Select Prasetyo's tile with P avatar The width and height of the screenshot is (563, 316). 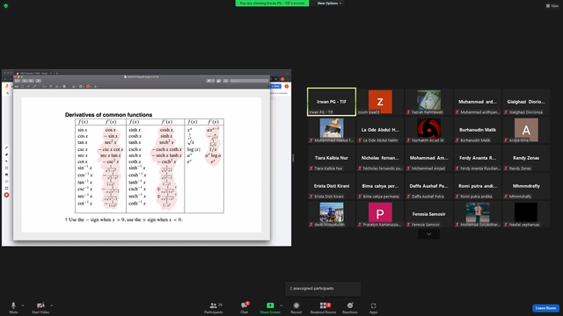380,214
